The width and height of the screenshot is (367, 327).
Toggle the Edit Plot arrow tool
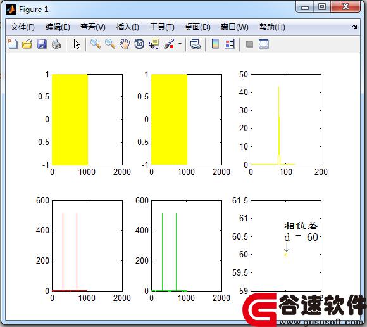point(77,44)
